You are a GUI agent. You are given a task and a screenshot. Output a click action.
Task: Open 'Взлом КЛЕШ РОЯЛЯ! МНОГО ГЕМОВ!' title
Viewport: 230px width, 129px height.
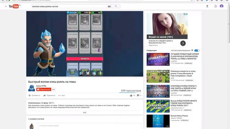point(184,103)
